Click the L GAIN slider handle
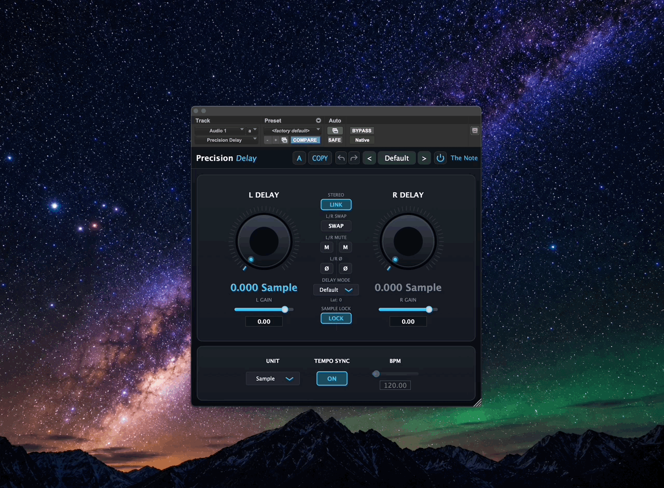 [285, 309]
